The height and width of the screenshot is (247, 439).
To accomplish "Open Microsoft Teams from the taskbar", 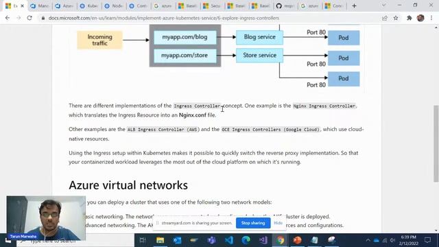I will tap(212, 240).
